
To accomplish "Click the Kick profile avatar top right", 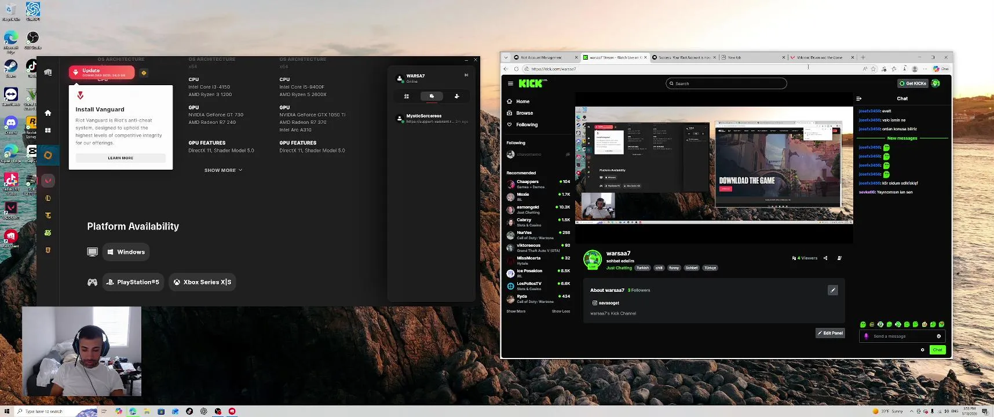I will pos(935,83).
